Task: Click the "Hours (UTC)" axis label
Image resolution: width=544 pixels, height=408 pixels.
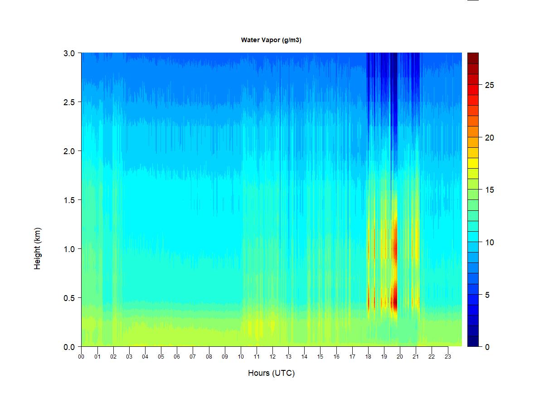Action: pyautogui.click(x=271, y=373)
